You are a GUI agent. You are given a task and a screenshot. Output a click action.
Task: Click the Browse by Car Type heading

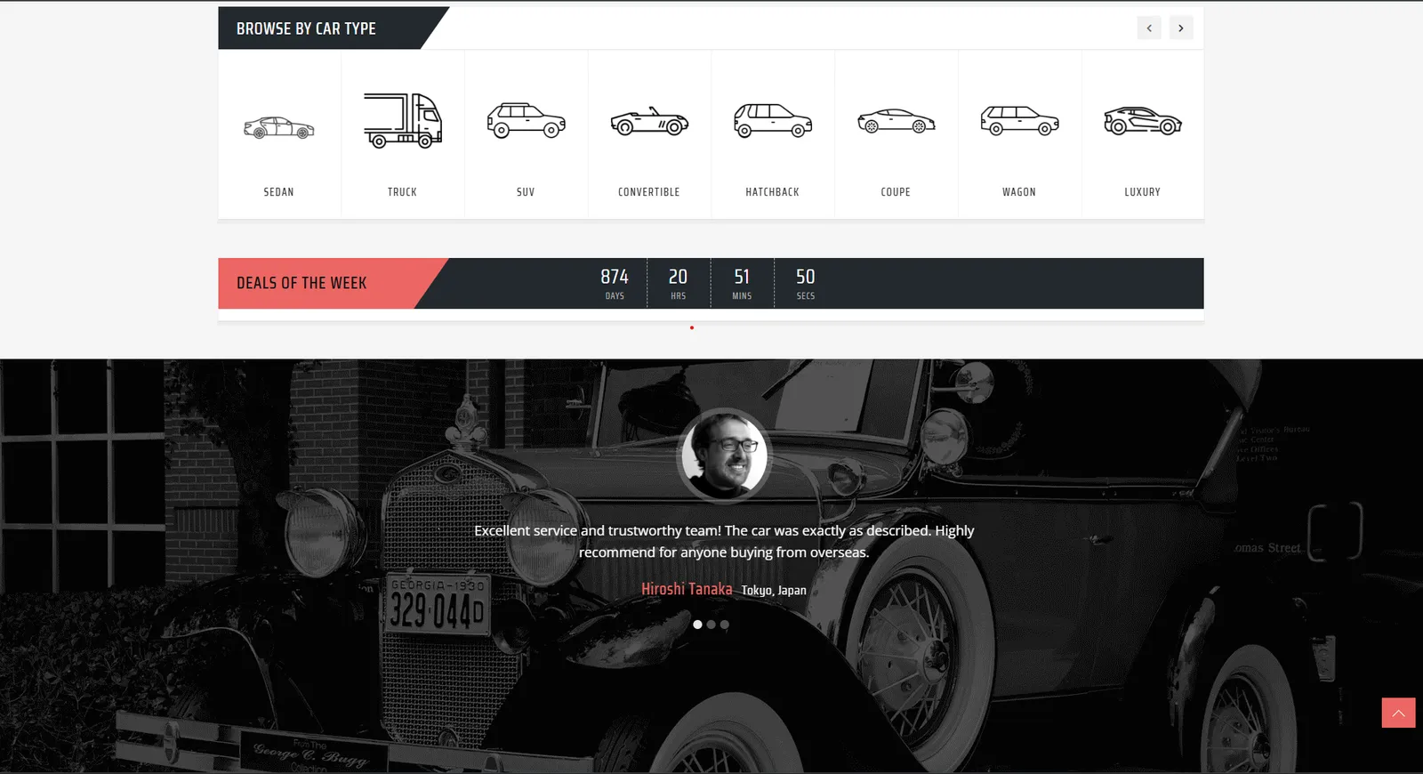(306, 28)
